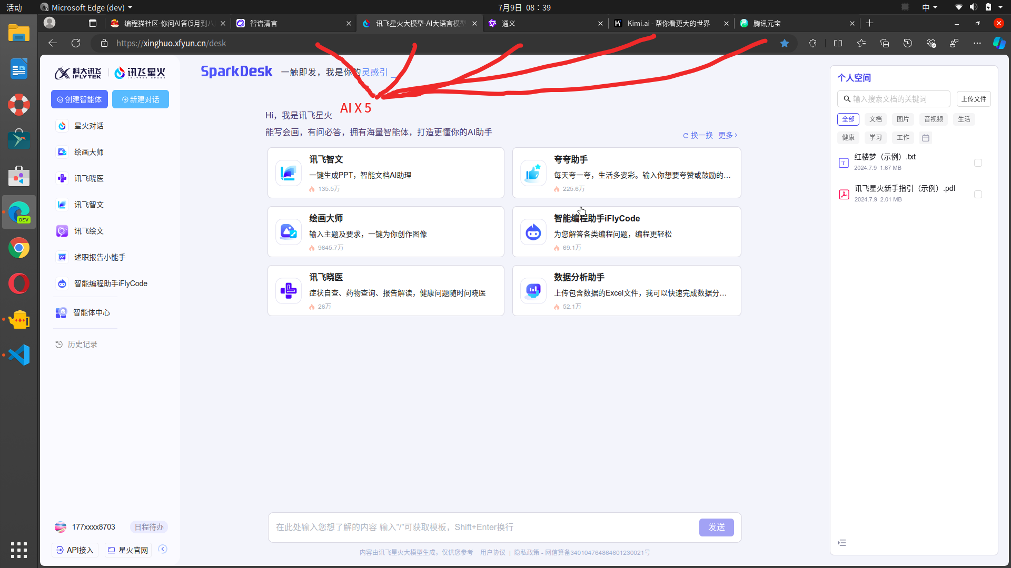Screen dimensions: 1011x568
Task: Open Opera browser from the dock
Action: coord(19,283)
